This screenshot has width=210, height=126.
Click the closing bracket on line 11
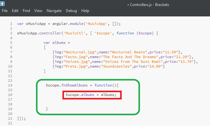(44, 71)
